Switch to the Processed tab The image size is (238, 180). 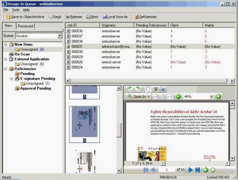click(26, 26)
